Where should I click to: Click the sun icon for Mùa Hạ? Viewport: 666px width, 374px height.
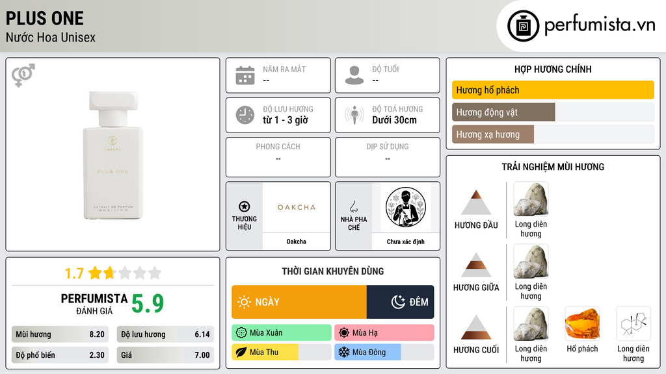(344, 333)
